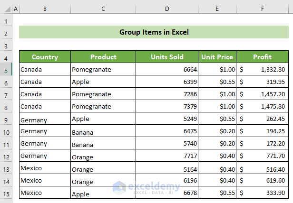Click the Units Sold header cell
The image size is (293, 203).
pos(167,57)
